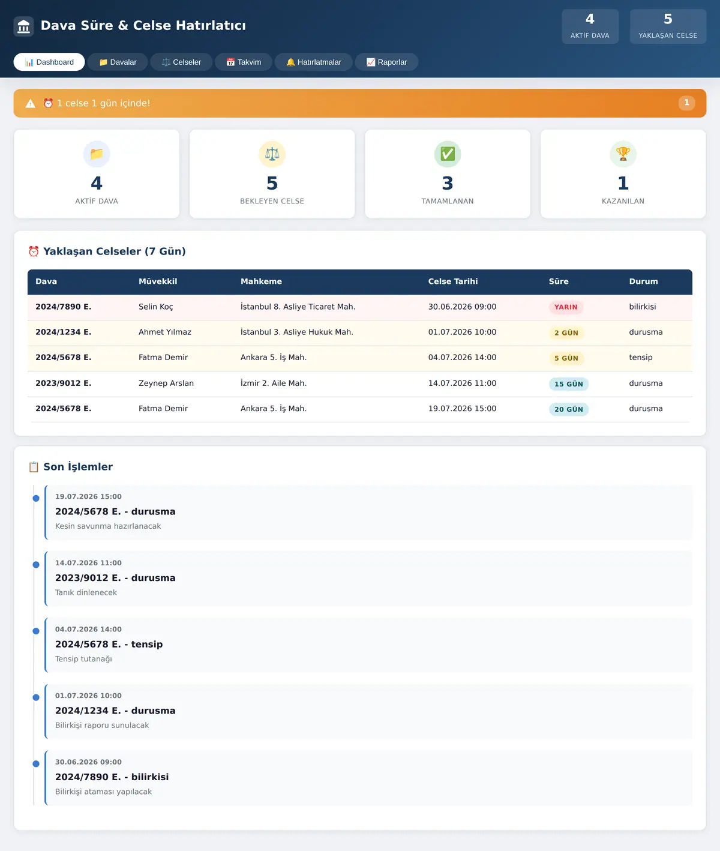Go to the Celseler tab
This screenshot has height=851, width=720.
(x=181, y=62)
